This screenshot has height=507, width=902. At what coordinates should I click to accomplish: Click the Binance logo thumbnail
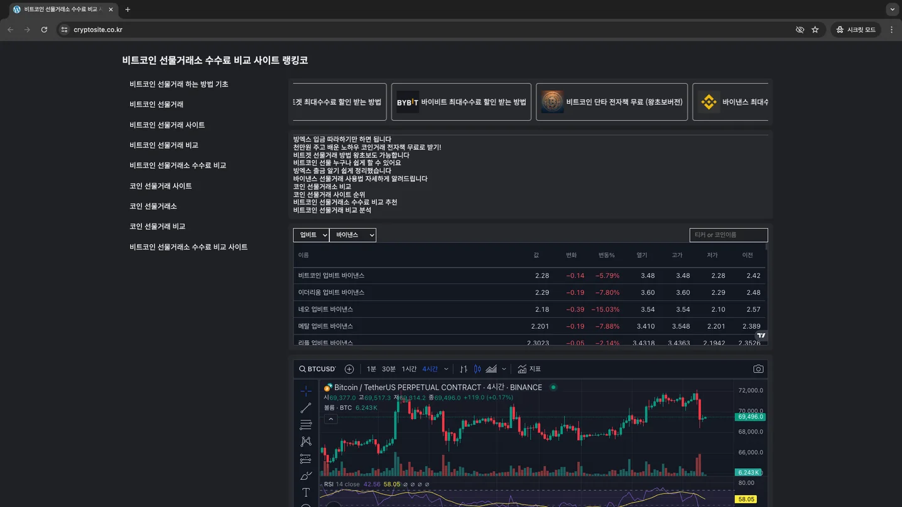(x=709, y=102)
